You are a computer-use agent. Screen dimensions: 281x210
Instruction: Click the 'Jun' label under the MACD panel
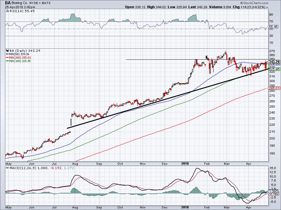pos(32,207)
